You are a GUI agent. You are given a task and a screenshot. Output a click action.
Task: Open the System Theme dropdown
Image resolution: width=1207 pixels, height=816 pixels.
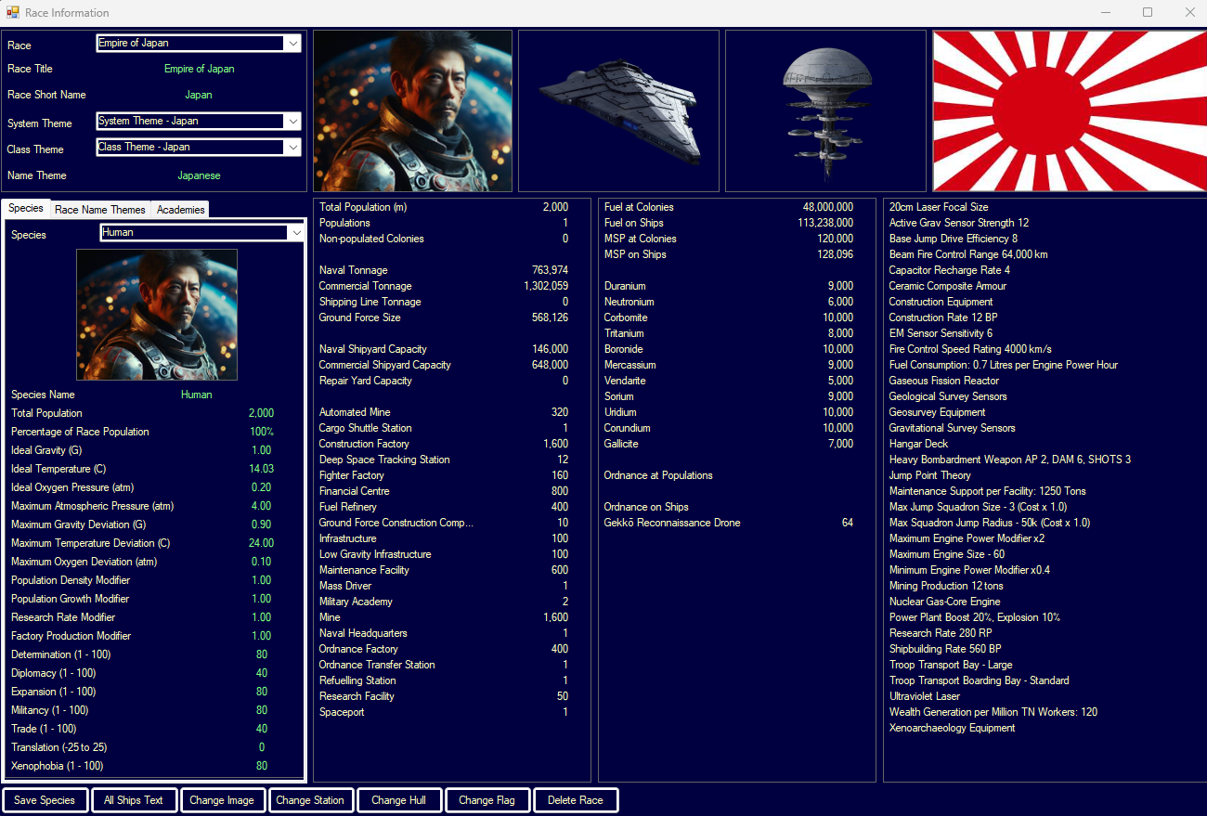[x=199, y=122]
